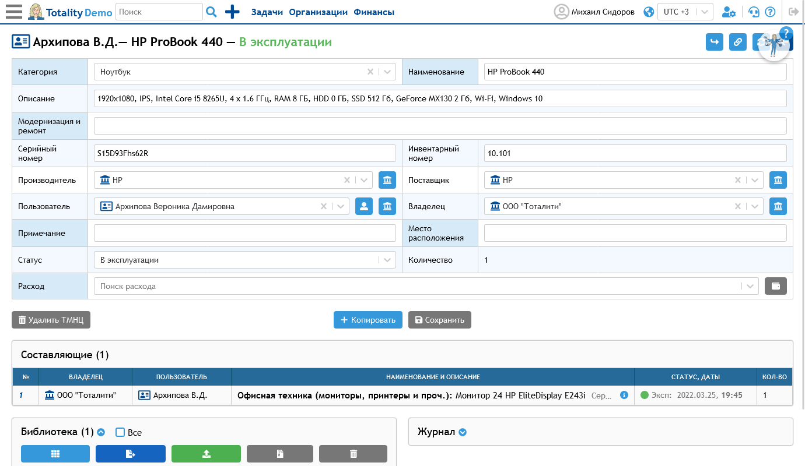Expand Производитель dropdown arrow
This screenshot has width=805, height=466.
[x=364, y=180]
